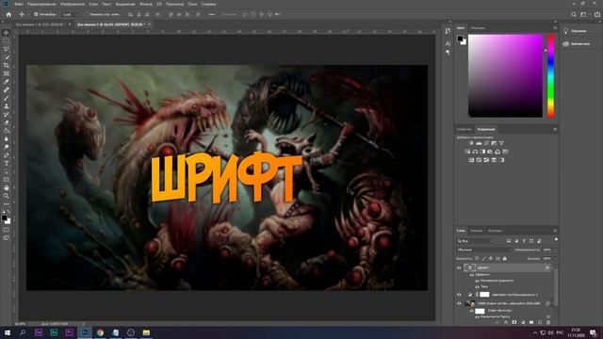This screenshot has height=339, width=603.
Task: Open the search icon at top right
Action: pyautogui.click(x=574, y=15)
